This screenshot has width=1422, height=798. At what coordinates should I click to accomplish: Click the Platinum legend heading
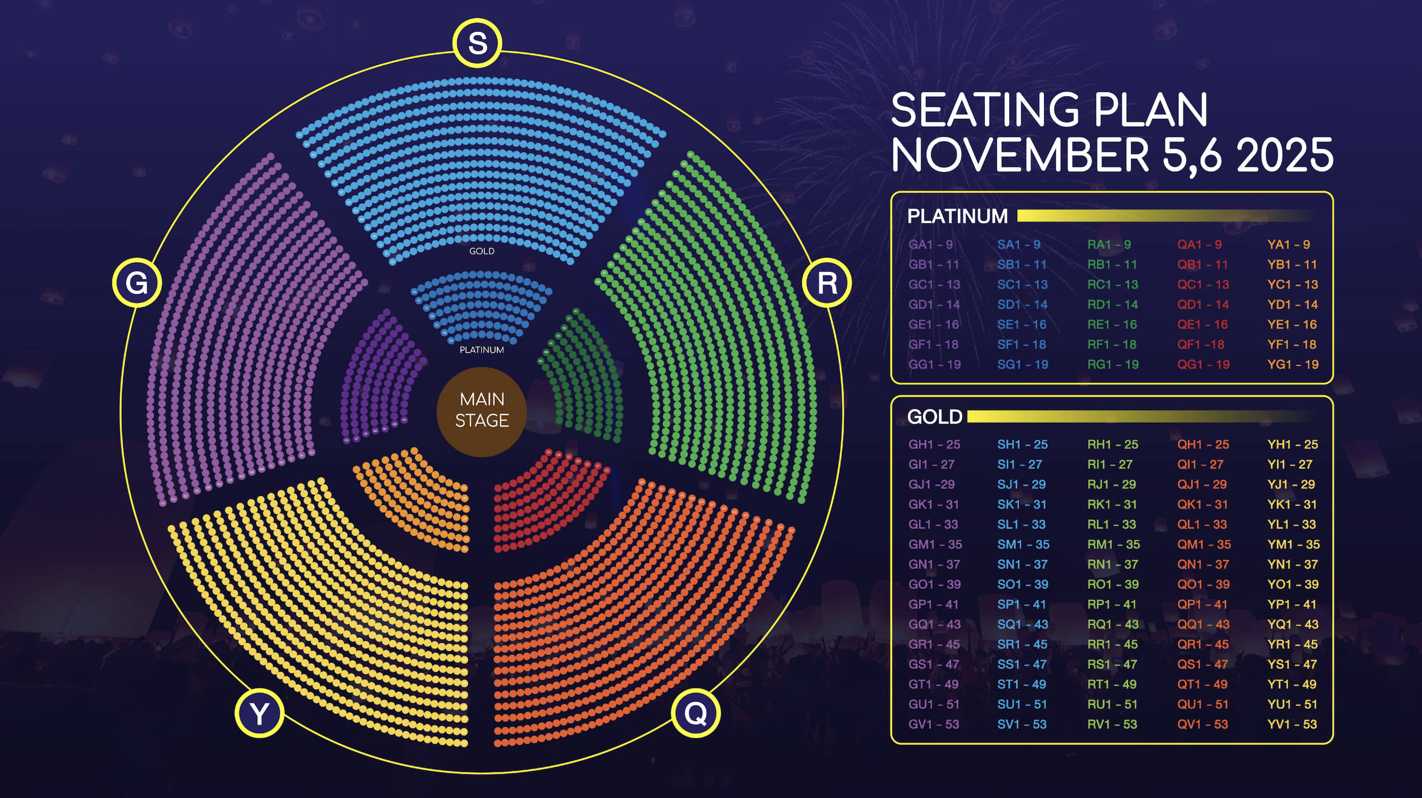pos(957,216)
